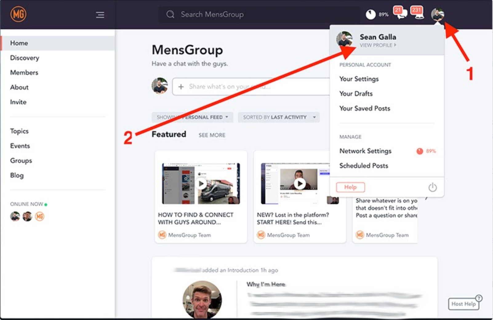Click the power sign-out icon

pos(432,187)
